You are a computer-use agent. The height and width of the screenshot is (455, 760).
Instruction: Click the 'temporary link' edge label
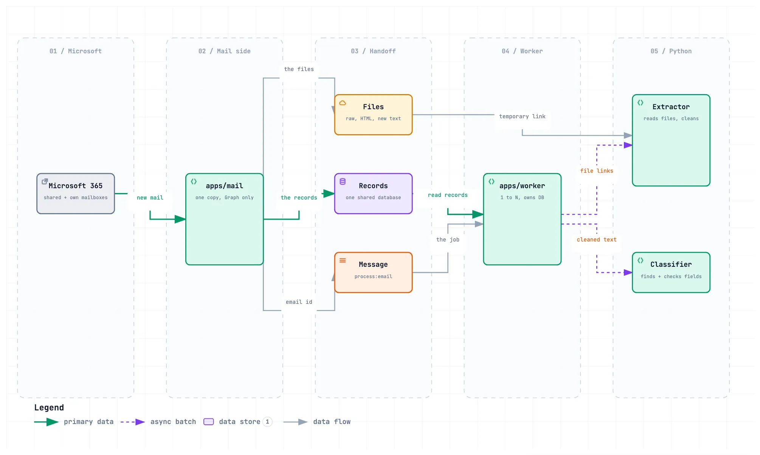(x=522, y=116)
